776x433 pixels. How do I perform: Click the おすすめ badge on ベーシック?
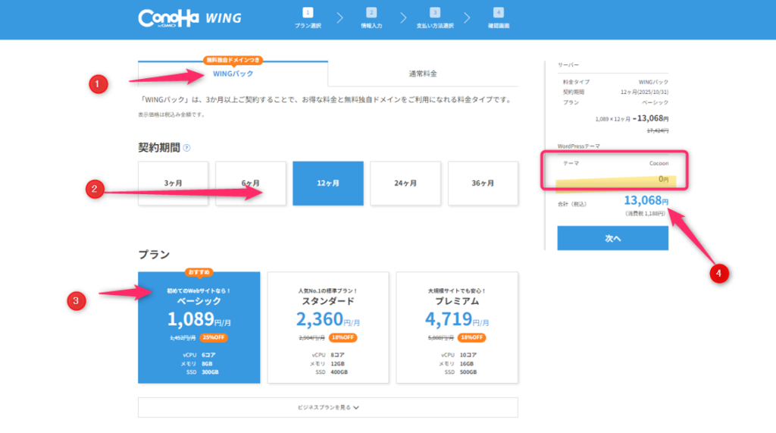199,272
